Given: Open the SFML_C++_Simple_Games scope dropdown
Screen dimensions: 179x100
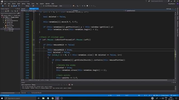Looking at the screenshot, I should (47, 11).
